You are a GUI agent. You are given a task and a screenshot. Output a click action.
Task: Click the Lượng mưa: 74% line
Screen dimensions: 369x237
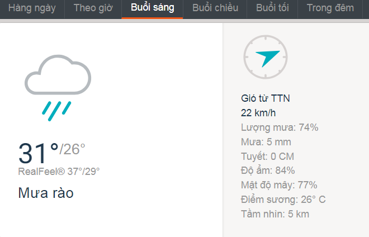280,127
